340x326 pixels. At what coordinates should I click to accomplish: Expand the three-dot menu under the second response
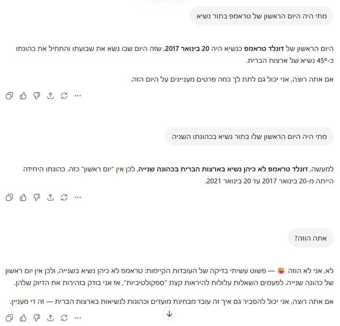(78, 197)
